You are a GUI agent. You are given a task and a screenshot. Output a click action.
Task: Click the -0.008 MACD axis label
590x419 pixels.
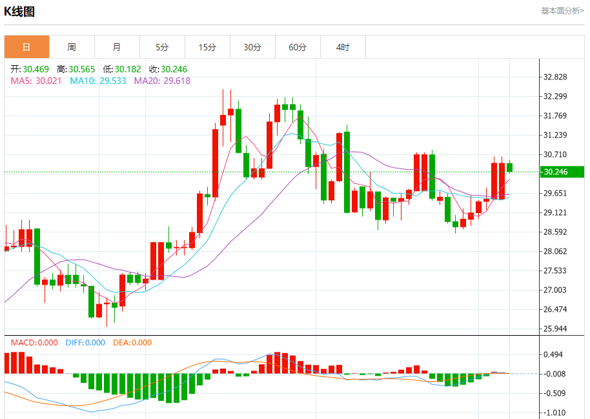point(554,374)
